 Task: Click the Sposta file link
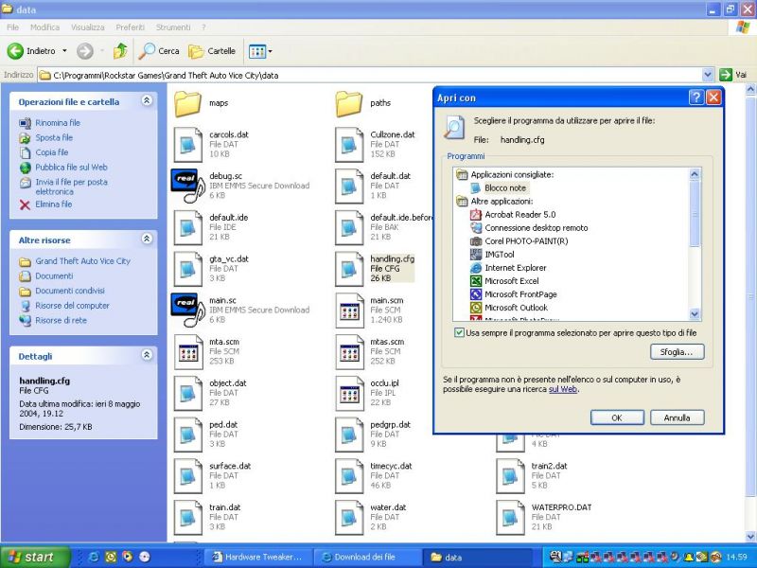coord(54,138)
